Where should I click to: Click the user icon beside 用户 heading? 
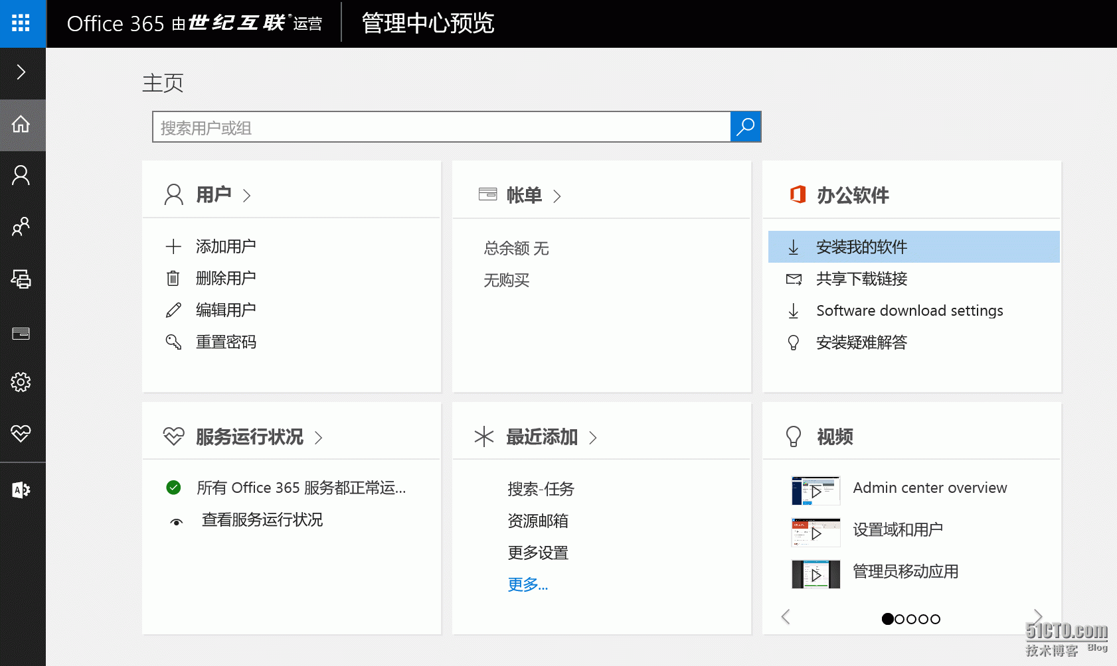pyautogui.click(x=173, y=194)
